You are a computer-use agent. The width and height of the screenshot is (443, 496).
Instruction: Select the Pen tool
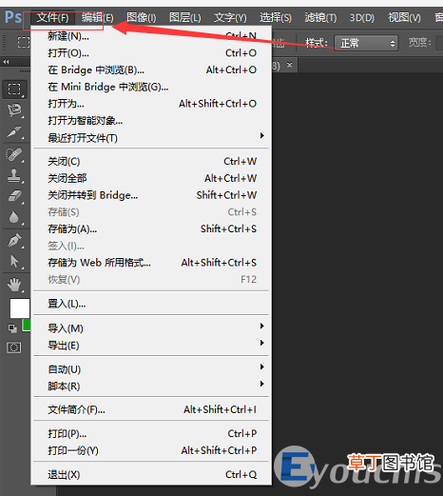[x=14, y=240]
